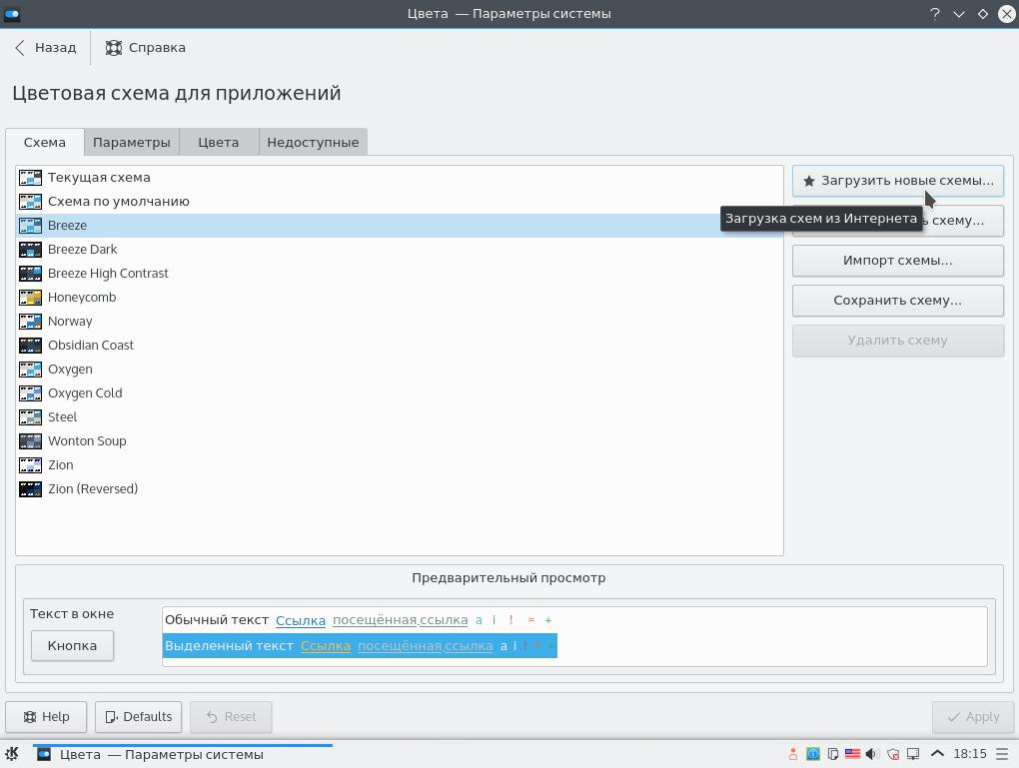The image size is (1019, 768).
Task: Select Zion (Reversed) in the scheme list
Action: tap(93, 489)
